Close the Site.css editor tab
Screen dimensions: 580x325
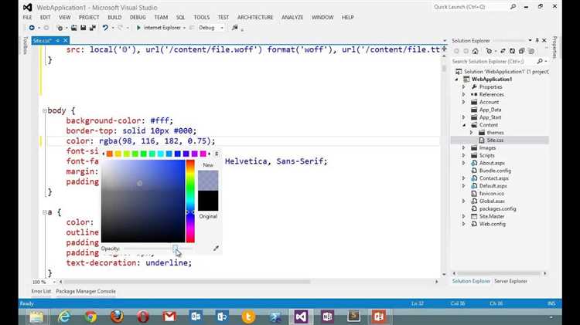point(66,40)
